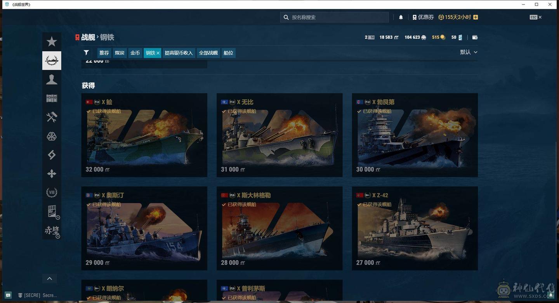
Task: Click the ticket counter showing 2
Action: [x=370, y=37]
